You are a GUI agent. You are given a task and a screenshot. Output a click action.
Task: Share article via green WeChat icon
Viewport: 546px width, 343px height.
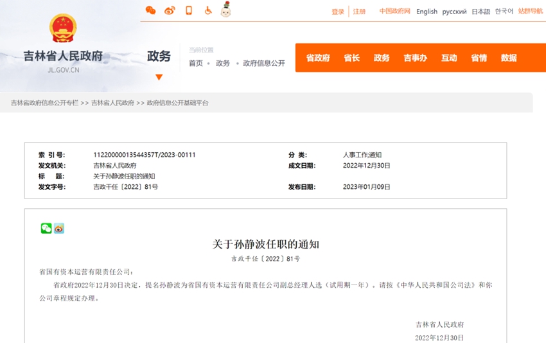(46, 228)
